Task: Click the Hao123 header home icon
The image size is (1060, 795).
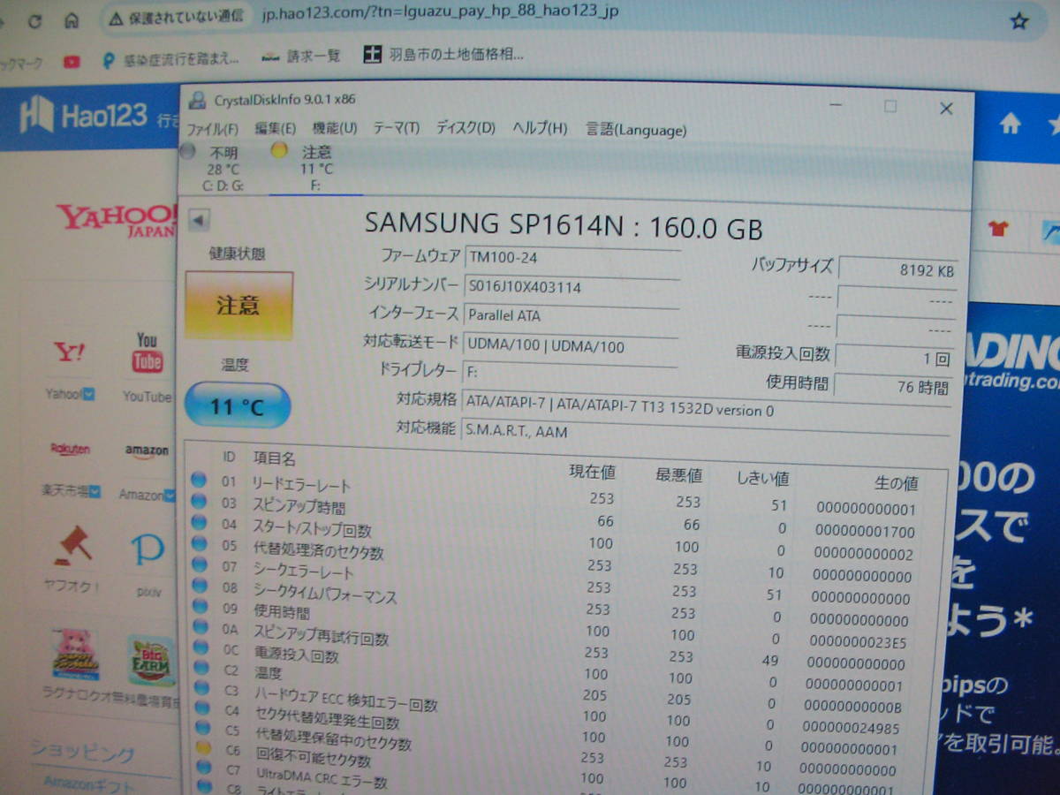Action: point(1010,125)
